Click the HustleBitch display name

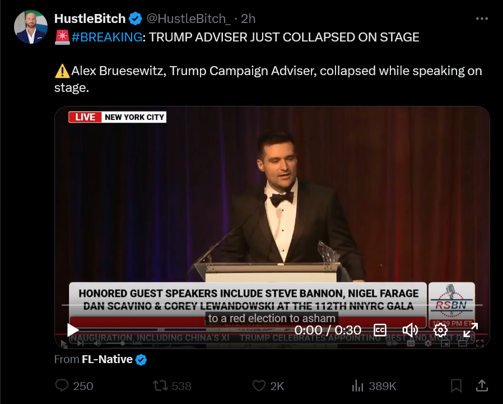pyautogui.click(x=90, y=18)
